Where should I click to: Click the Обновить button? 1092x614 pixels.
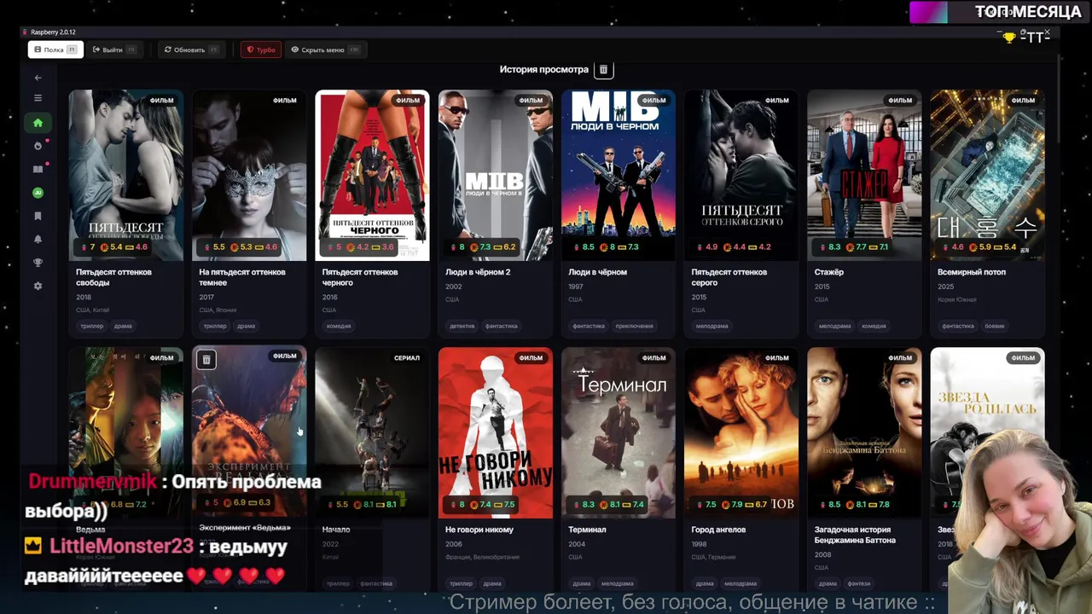pyautogui.click(x=191, y=49)
